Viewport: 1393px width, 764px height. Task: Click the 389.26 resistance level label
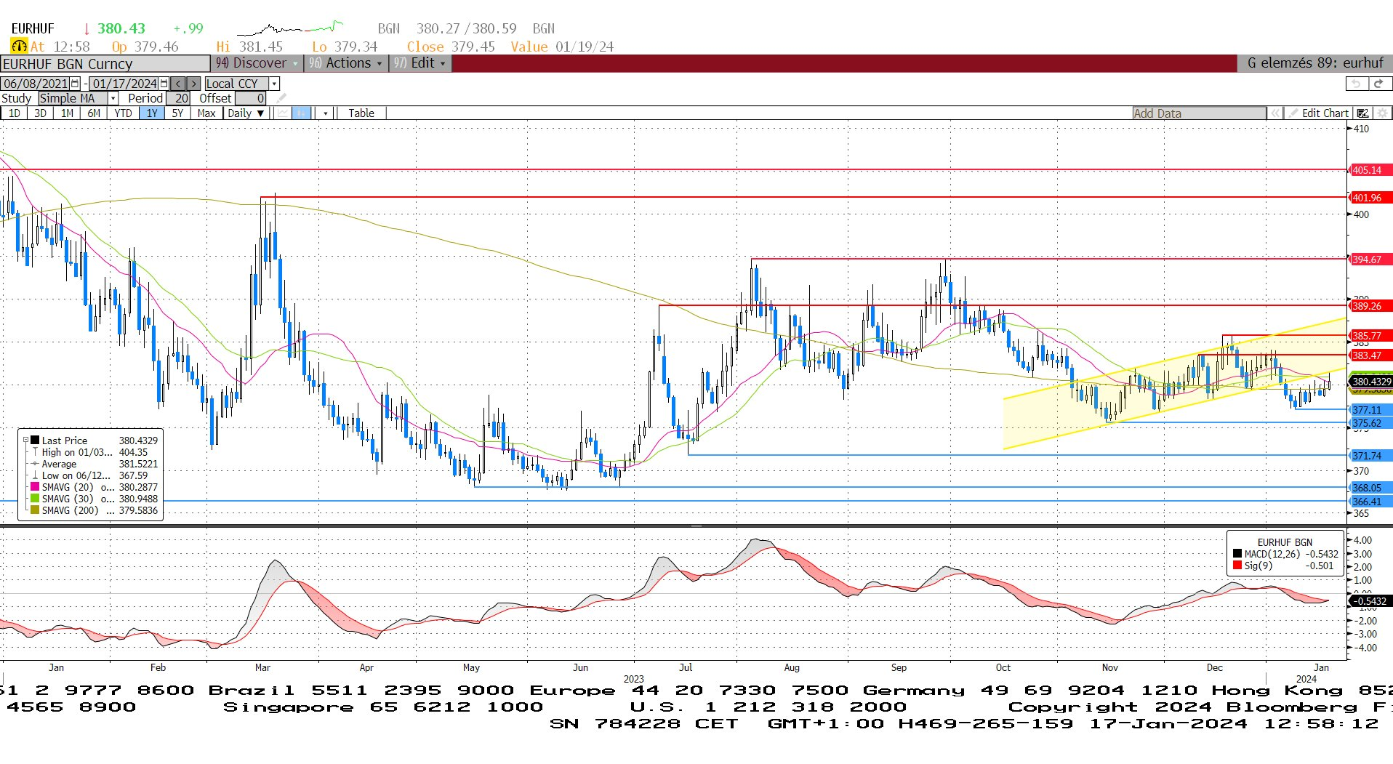click(x=1370, y=306)
